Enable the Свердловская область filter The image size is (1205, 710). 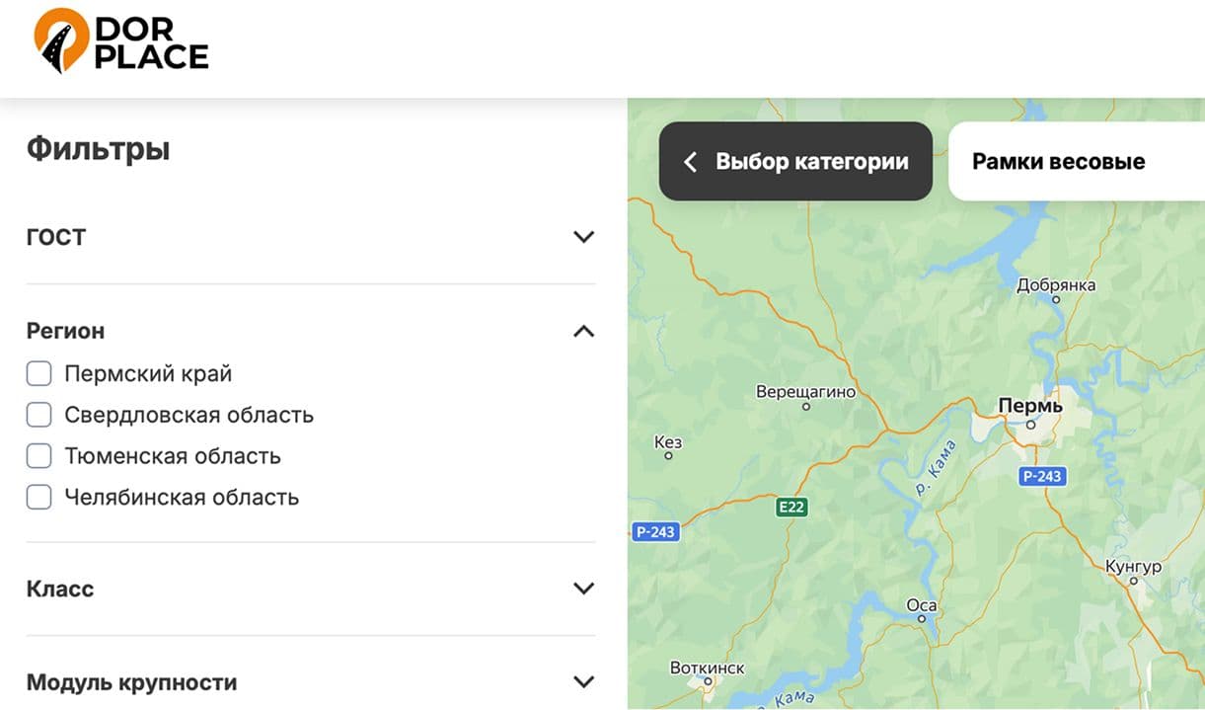point(39,415)
